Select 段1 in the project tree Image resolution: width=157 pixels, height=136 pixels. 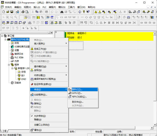[x=23, y=76]
